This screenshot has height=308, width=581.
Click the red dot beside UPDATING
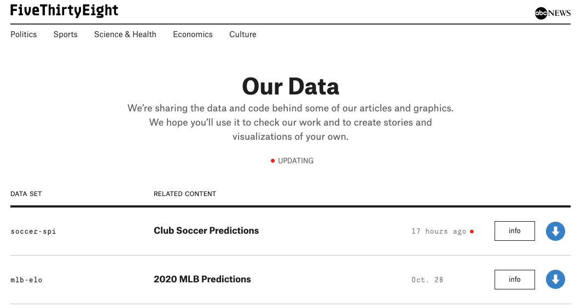coord(272,161)
